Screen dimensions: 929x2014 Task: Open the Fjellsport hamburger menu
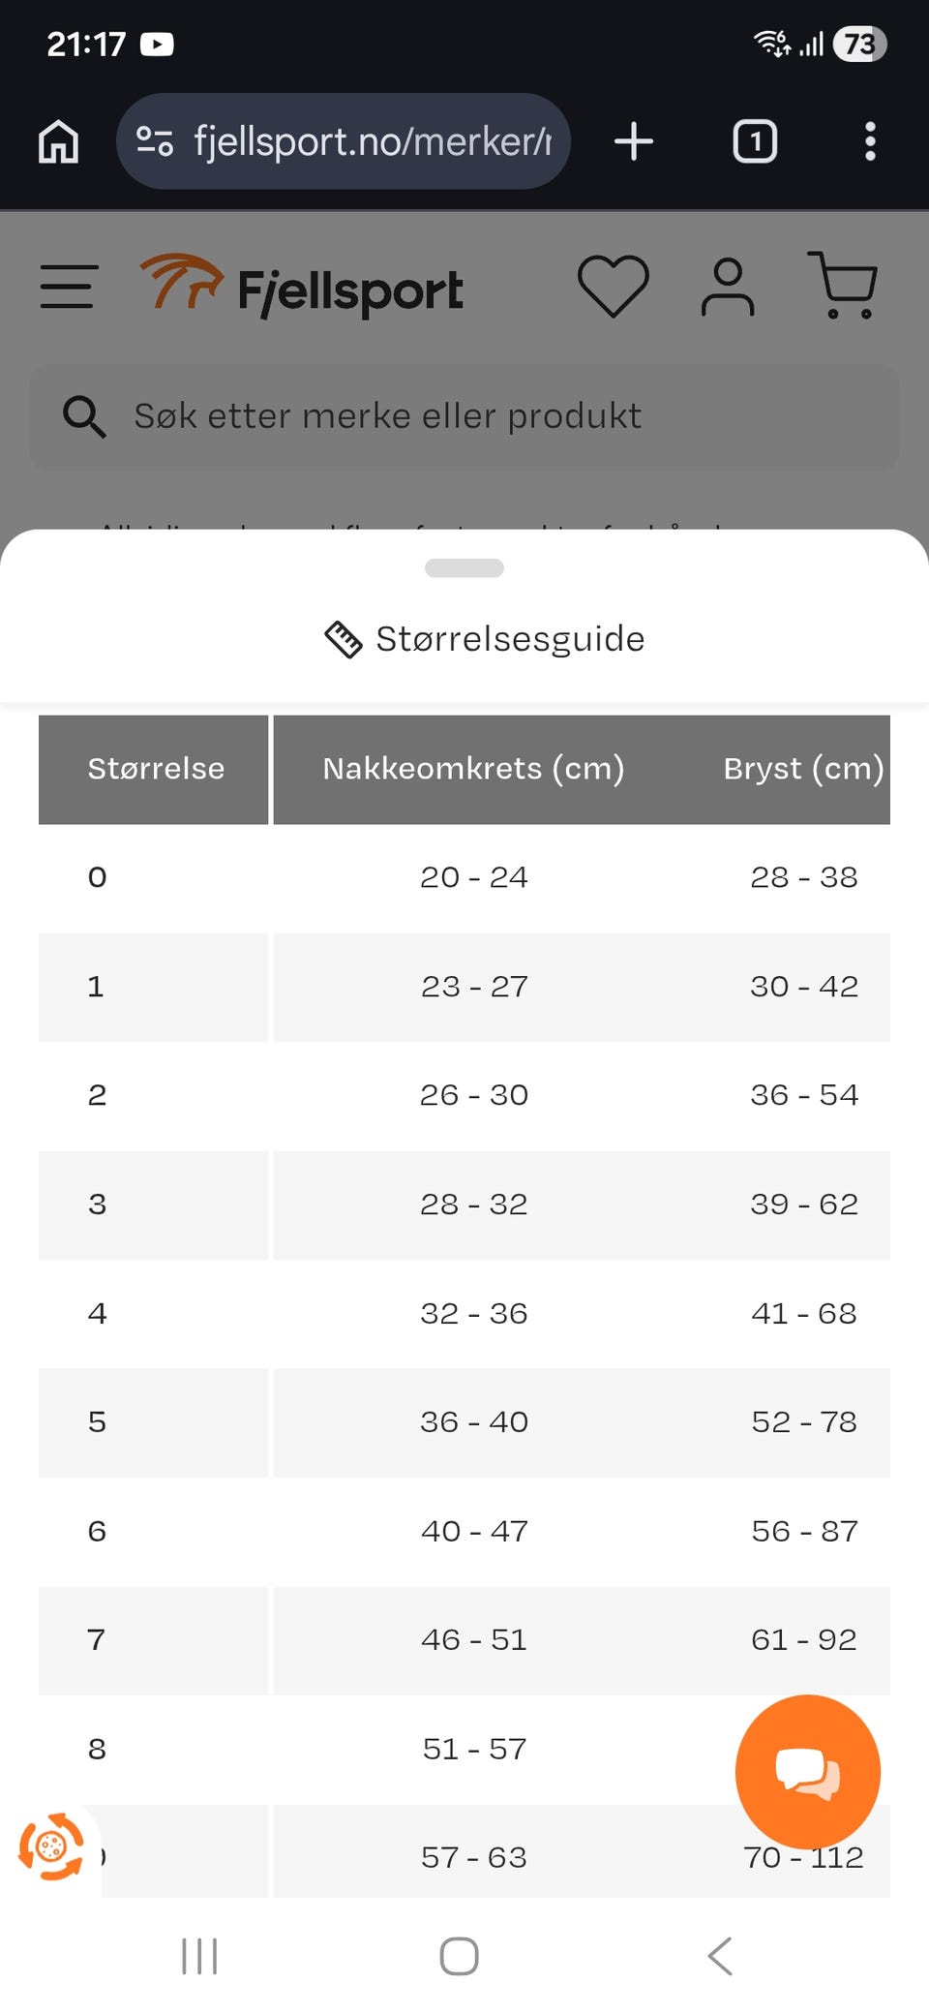[x=68, y=287]
